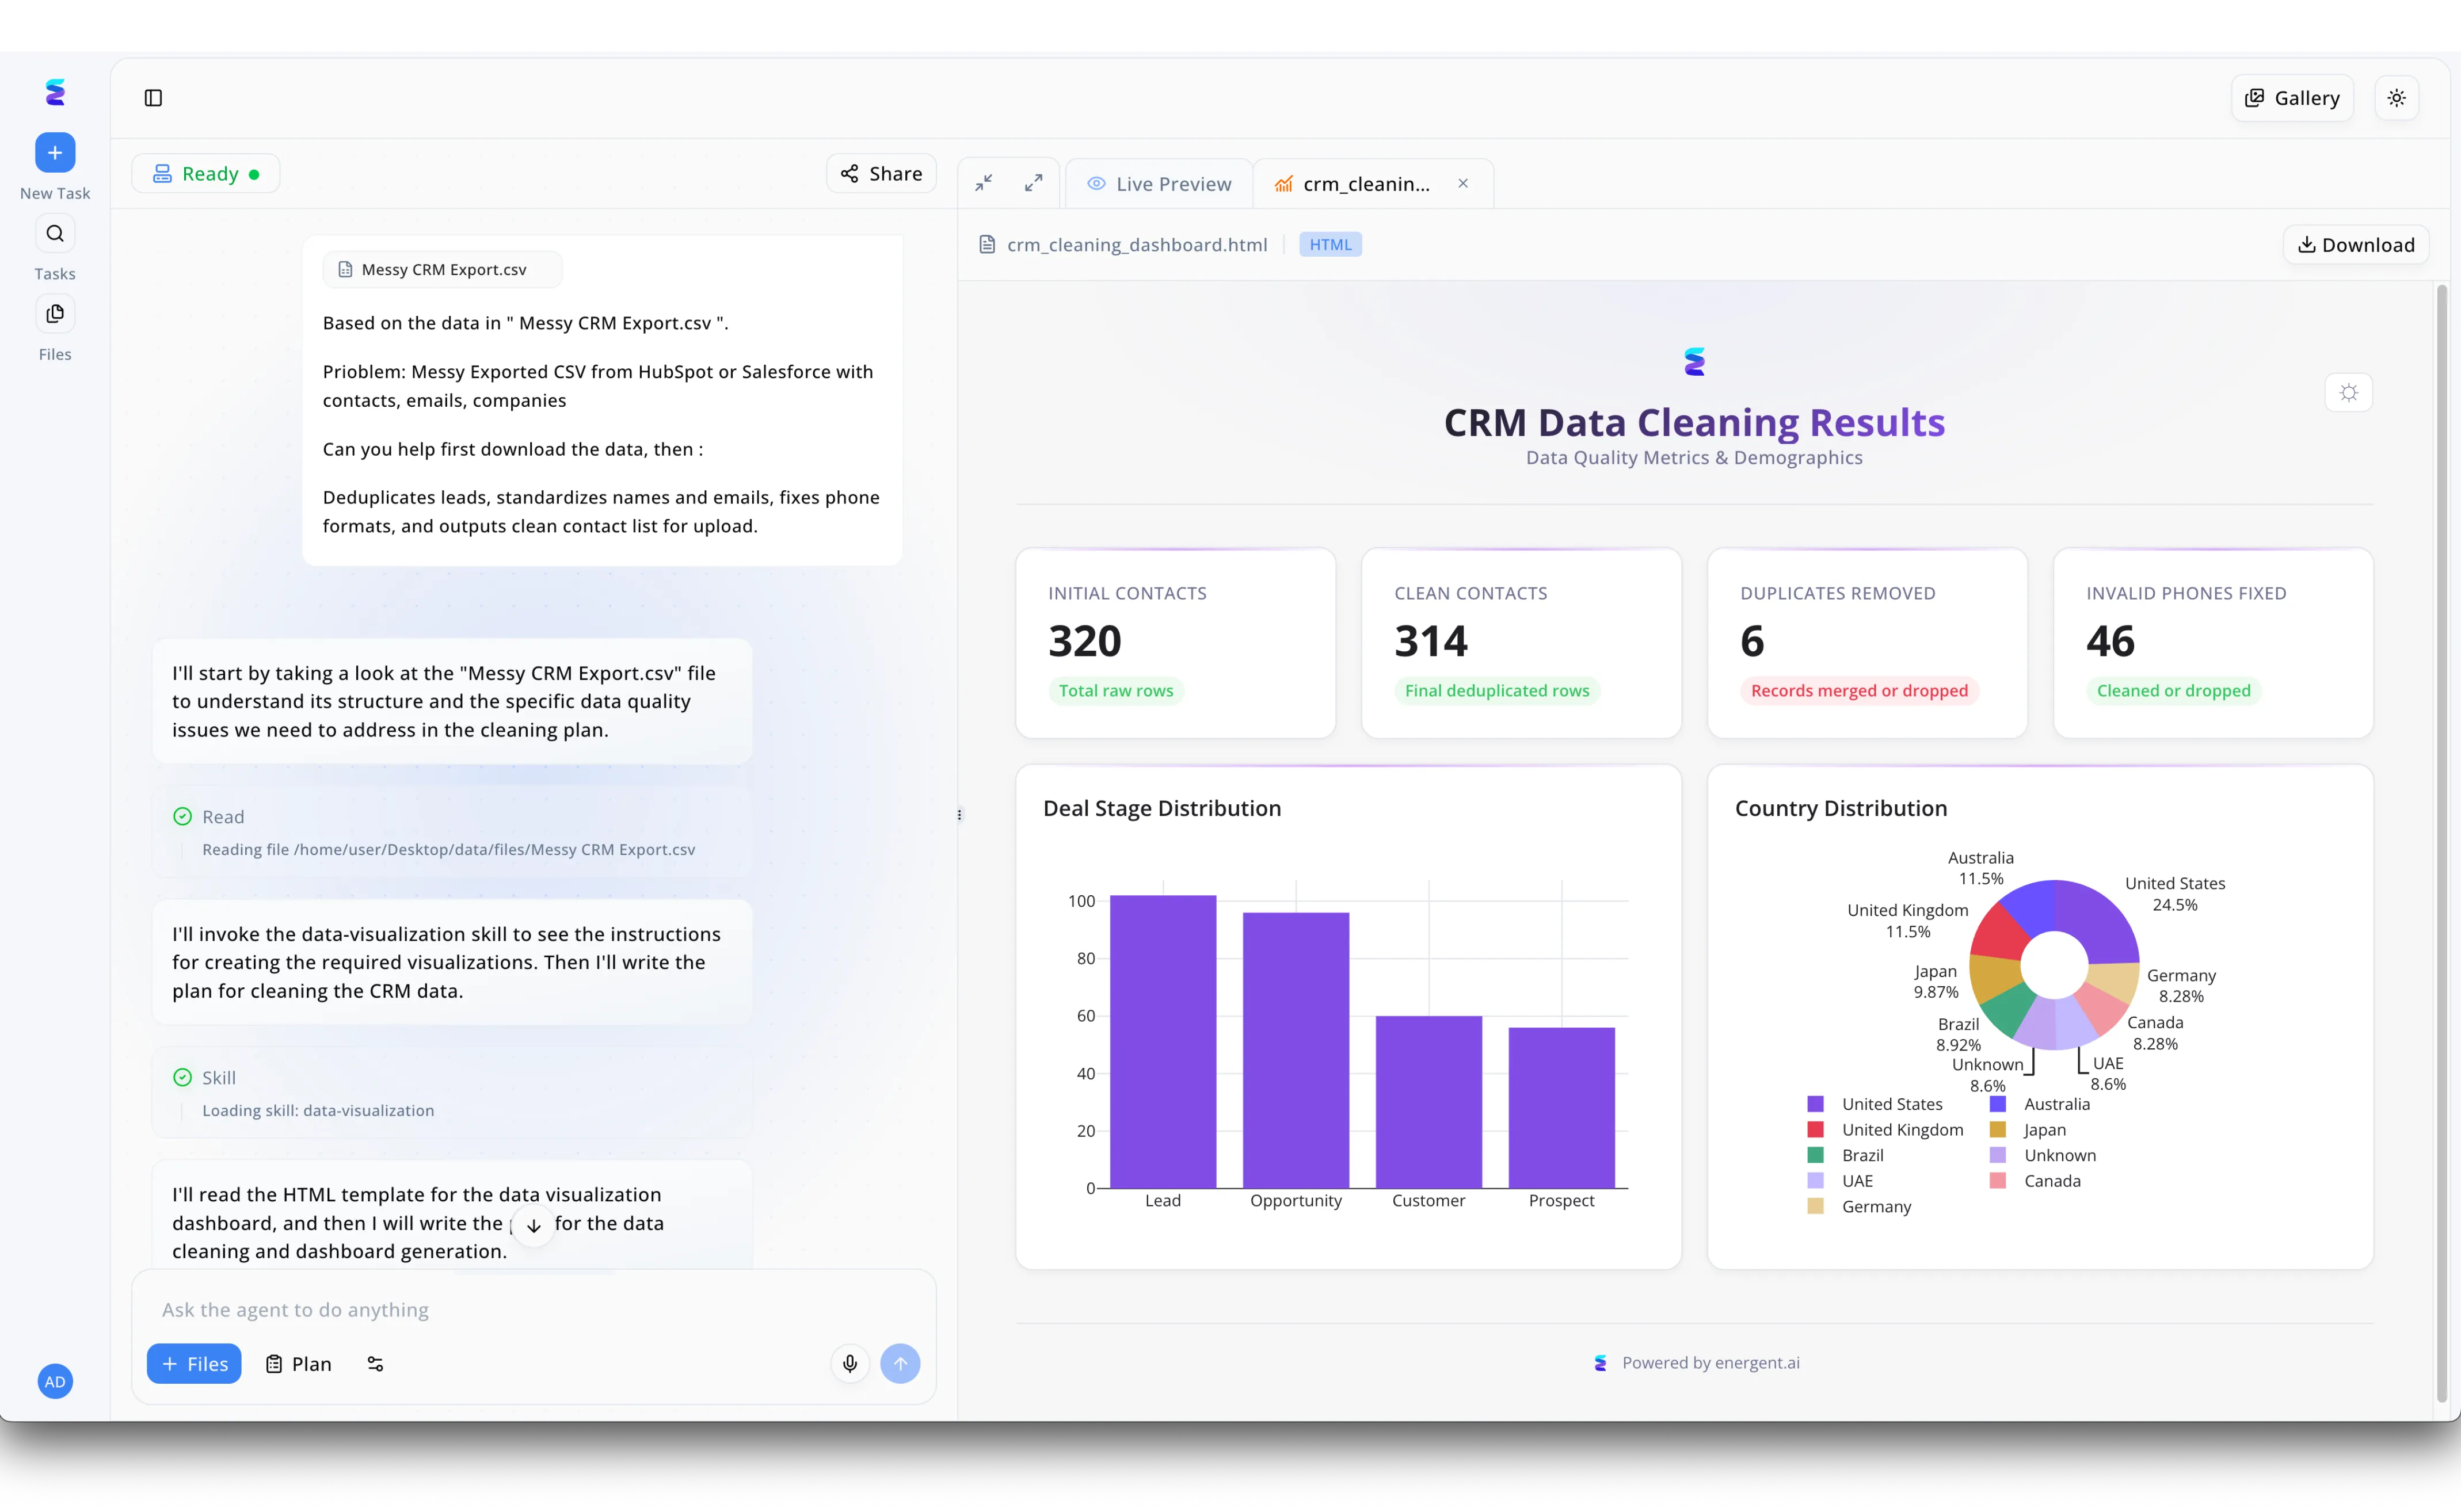Image resolution: width=2461 pixels, height=1512 pixels.
Task: Toggle light/dark theme at top right
Action: coord(2397,97)
